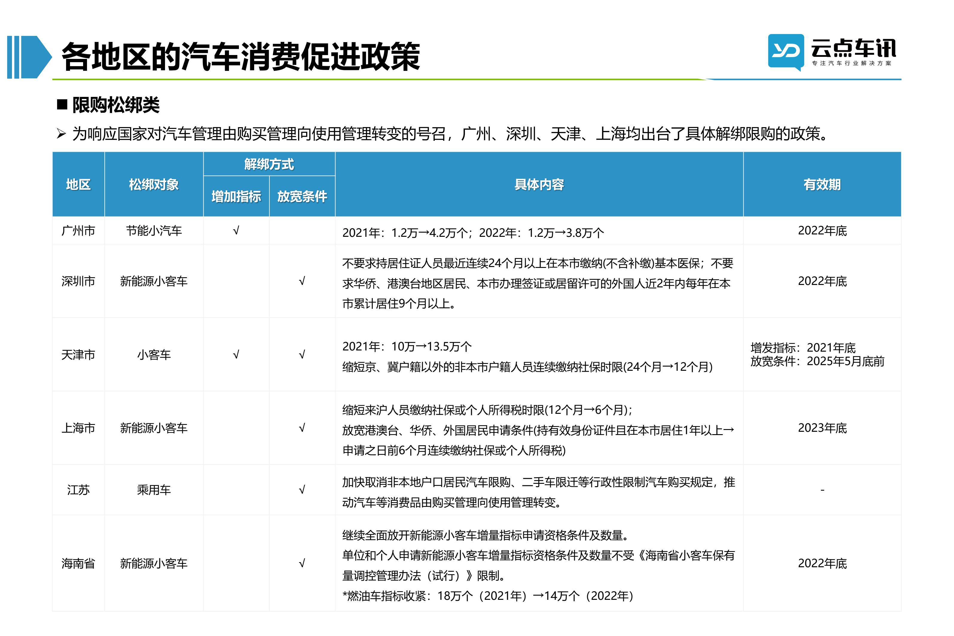The width and height of the screenshot is (954, 636).
Task: Click 放宽条件：2025年5月底前 validity text
Action: [x=817, y=361]
